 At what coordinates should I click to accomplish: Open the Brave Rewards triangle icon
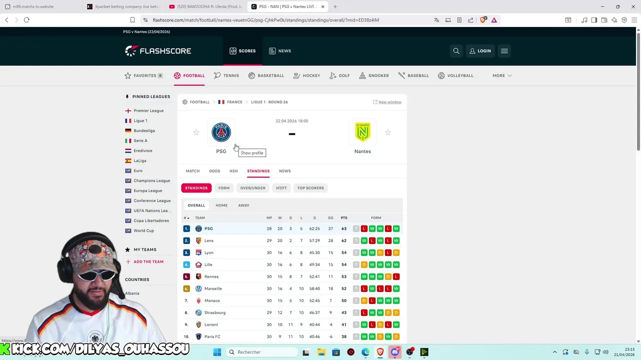494,20
